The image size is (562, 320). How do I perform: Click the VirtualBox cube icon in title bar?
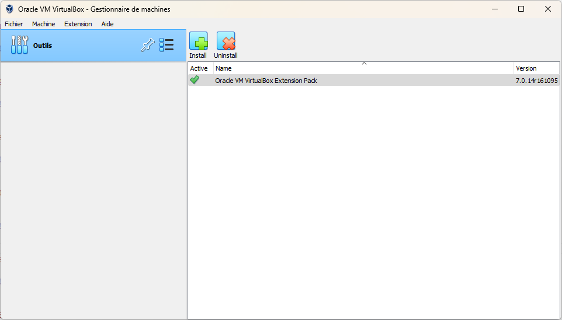pyautogui.click(x=9, y=9)
